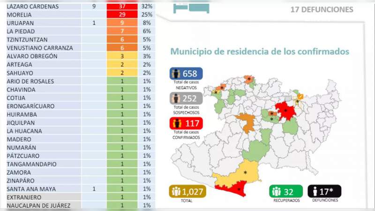Screen dimensions: 375x211
Task: Select the 'SAHUAYO' row label
Action: pos(20,73)
